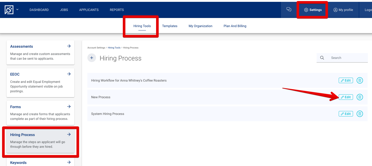Click the plus icon to add a hiring process
The height and width of the screenshot is (166, 372).
pyautogui.click(x=92, y=58)
